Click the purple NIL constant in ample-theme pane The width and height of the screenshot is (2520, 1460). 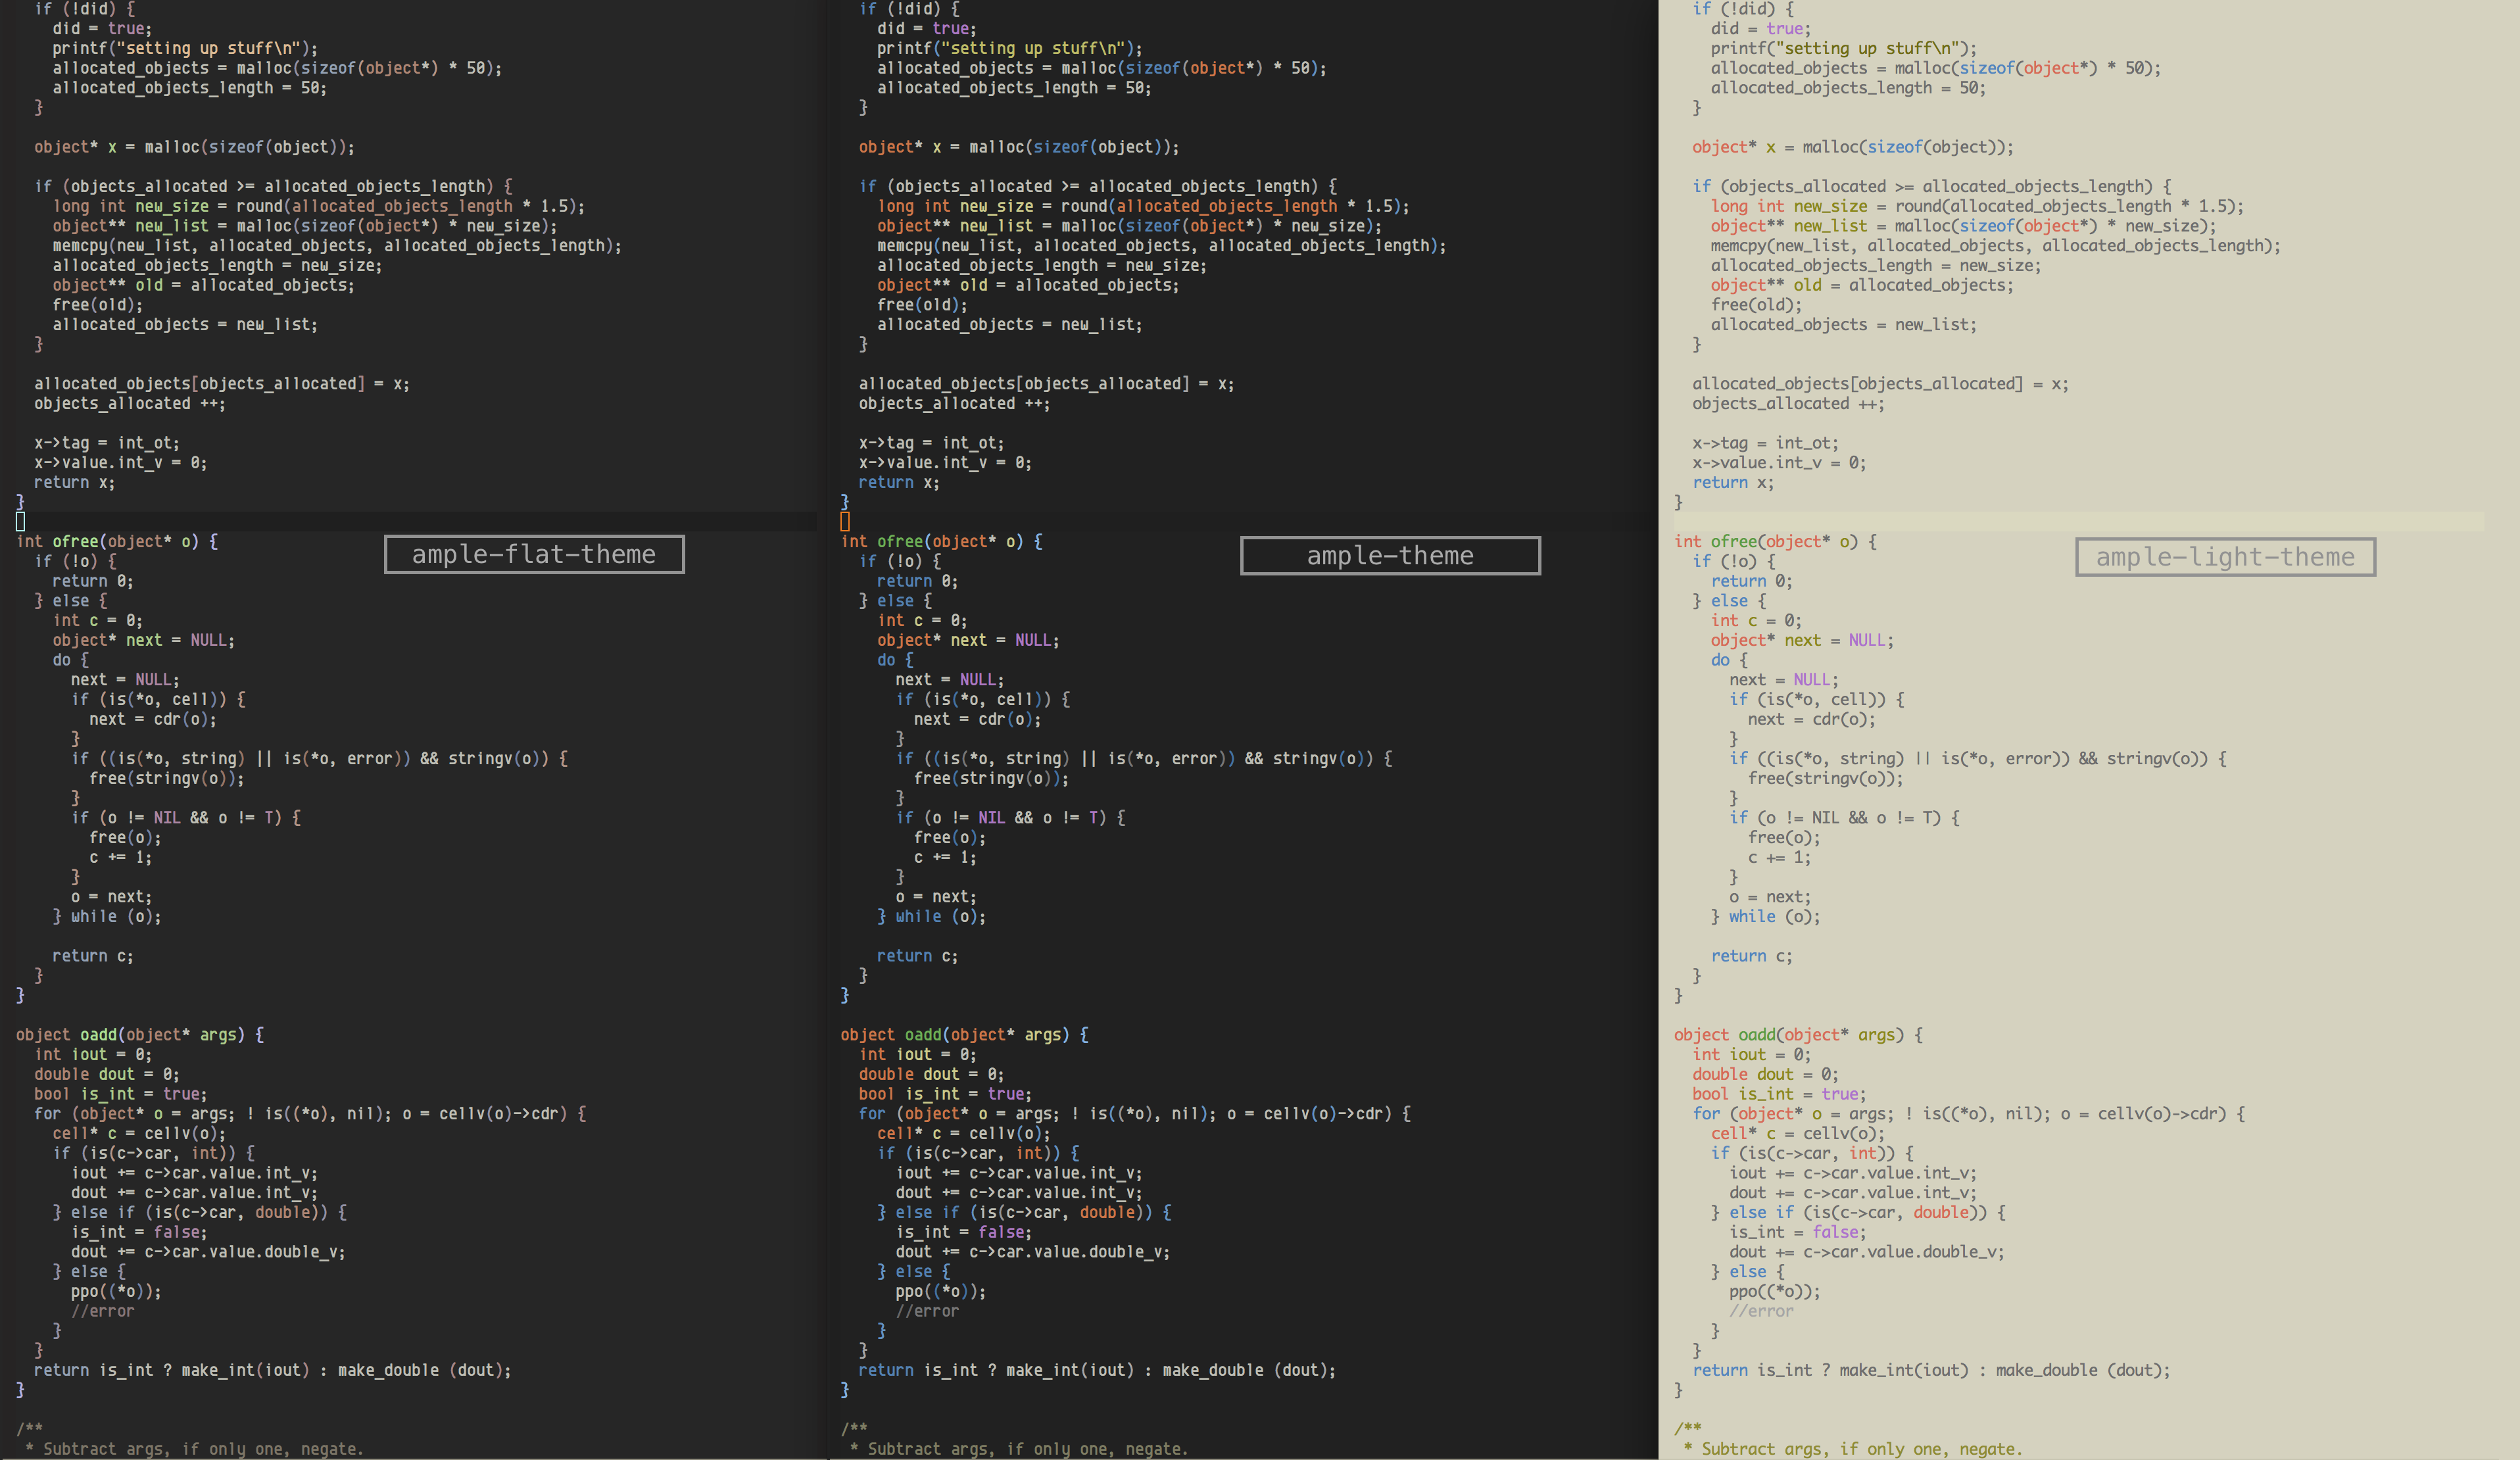pos(991,817)
